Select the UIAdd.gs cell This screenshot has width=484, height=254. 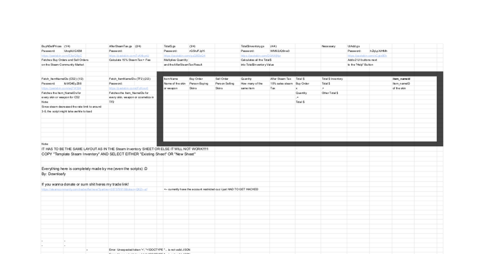[354, 46]
